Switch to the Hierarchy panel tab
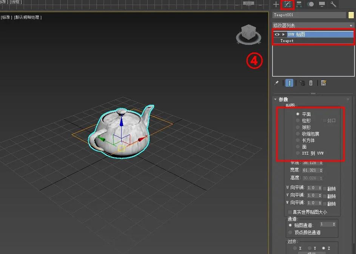Screen dimensions: 356x254 click(299, 5)
